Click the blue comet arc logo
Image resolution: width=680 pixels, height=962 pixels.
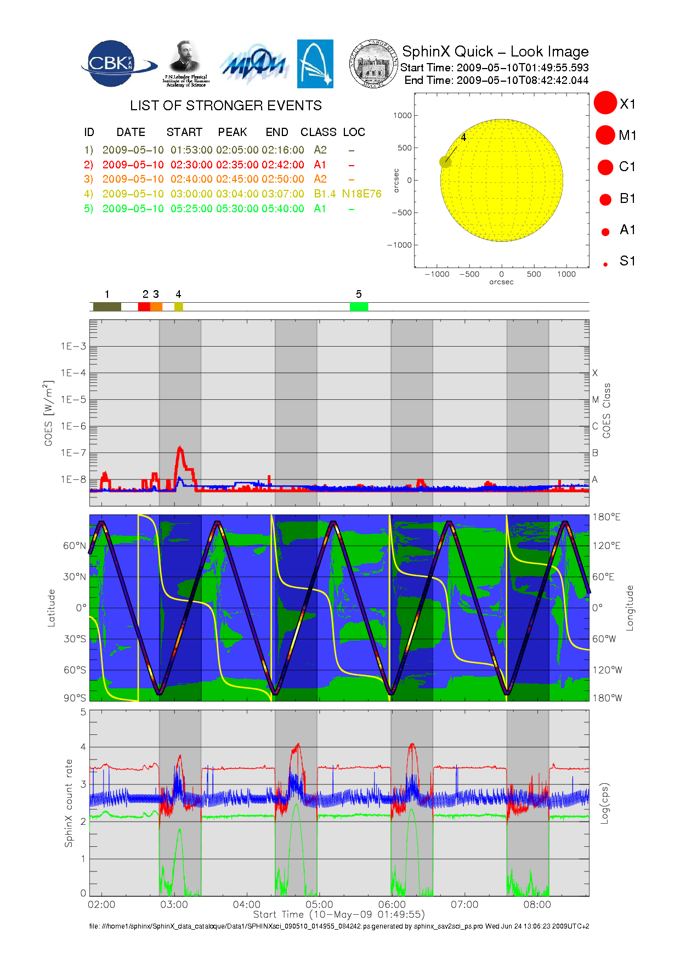[315, 64]
